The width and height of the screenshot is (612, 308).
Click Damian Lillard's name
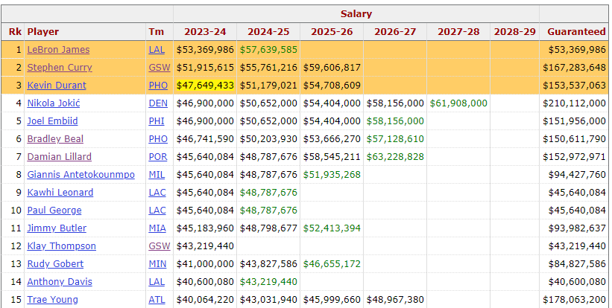[60, 157]
